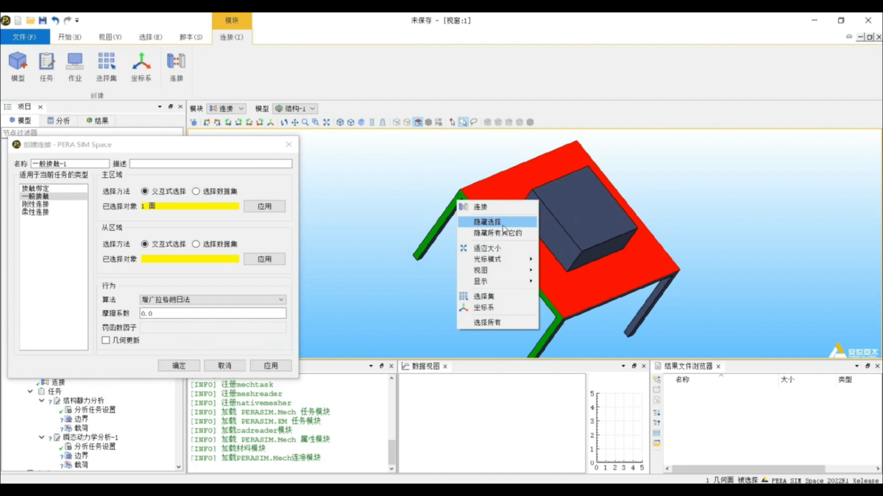883x496 pixels.
Task: Click the 名称 input field with 一般接触-1
Action: [70, 164]
